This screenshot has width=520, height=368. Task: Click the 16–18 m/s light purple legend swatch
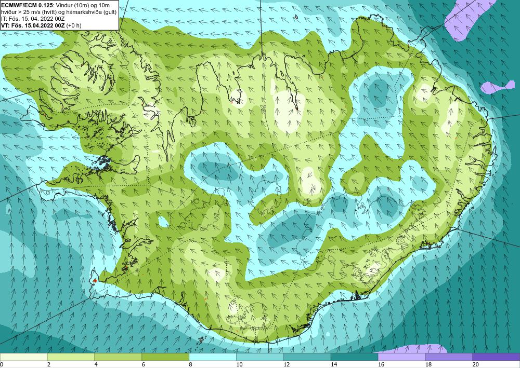click(401, 357)
